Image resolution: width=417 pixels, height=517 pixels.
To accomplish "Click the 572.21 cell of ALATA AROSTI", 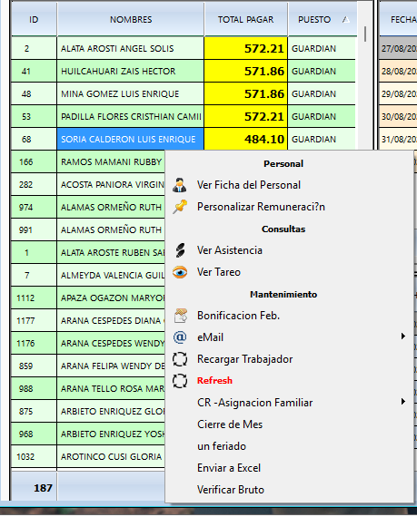I will 245,48.
